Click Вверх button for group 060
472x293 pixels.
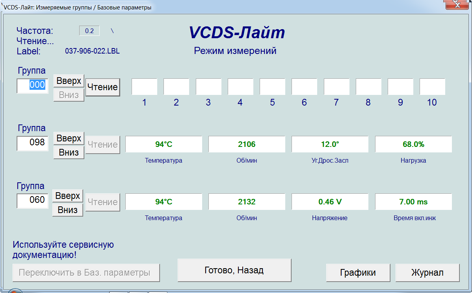(x=68, y=196)
